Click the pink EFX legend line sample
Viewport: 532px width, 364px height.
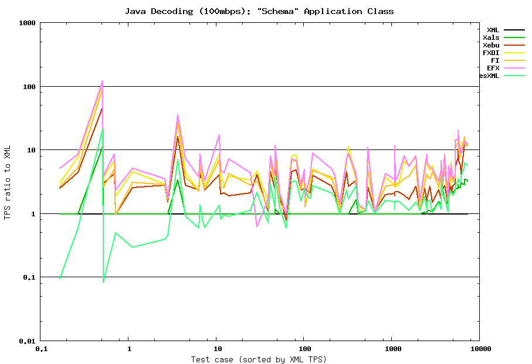point(514,68)
